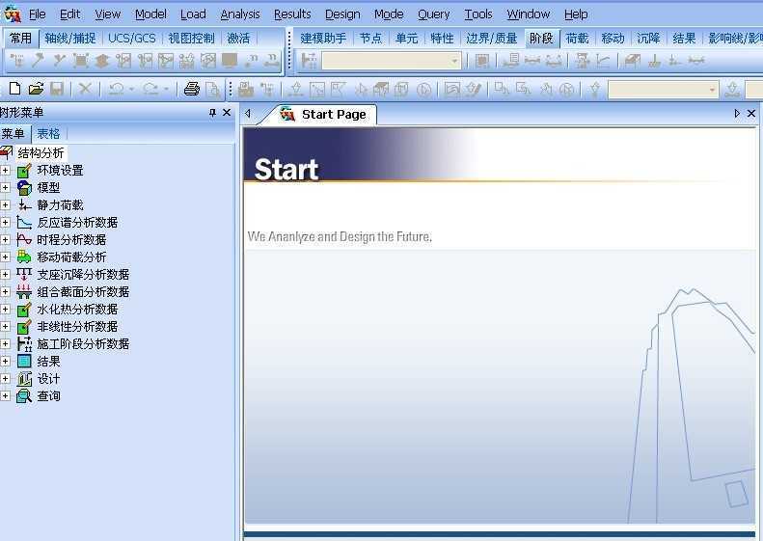This screenshot has height=541, width=763.
Task: Click the New Project file icon
Action: coord(14,89)
